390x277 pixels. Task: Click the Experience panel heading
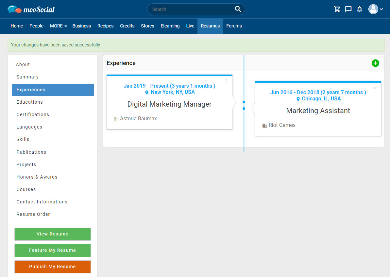[x=121, y=63]
